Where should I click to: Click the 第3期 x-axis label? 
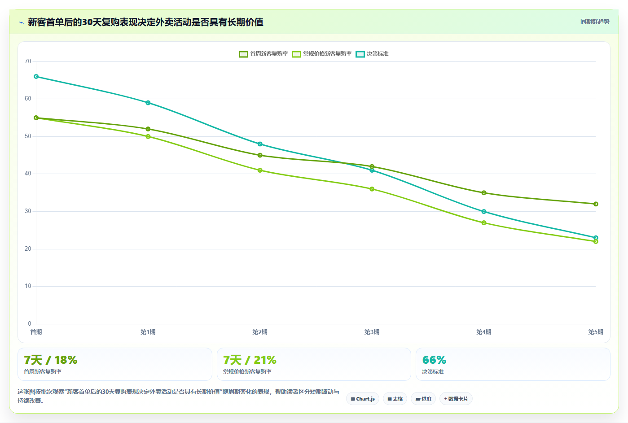pyautogui.click(x=372, y=332)
